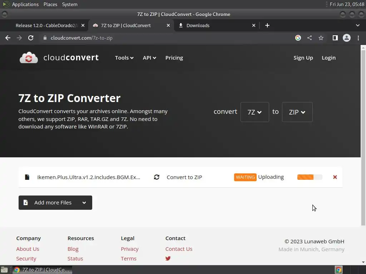Expand the Add more Files arrow
Image resolution: width=366 pixels, height=274 pixels.
[x=84, y=203]
